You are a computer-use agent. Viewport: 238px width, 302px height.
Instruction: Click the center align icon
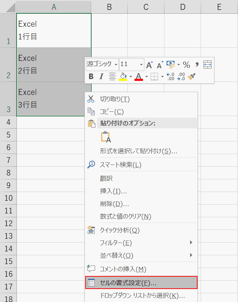[x=112, y=76]
